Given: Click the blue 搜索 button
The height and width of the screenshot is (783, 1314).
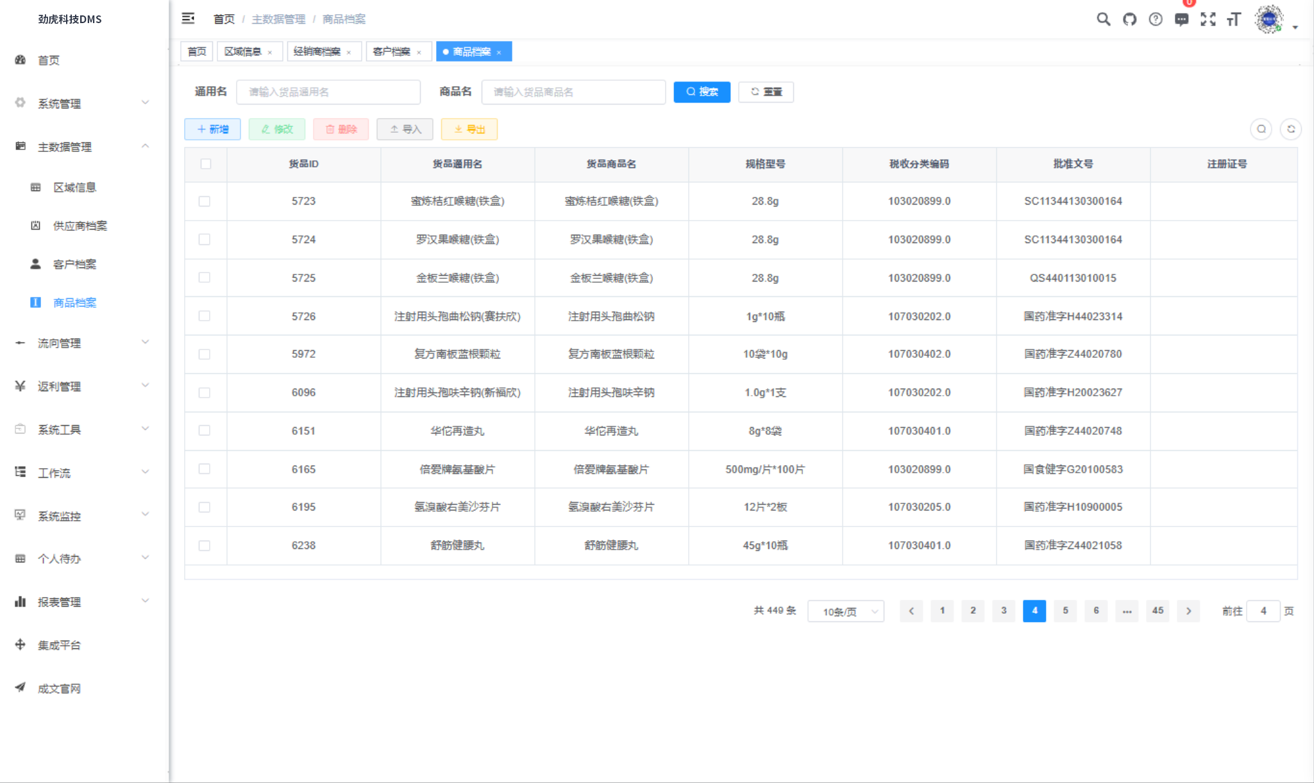Looking at the screenshot, I should [702, 92].
